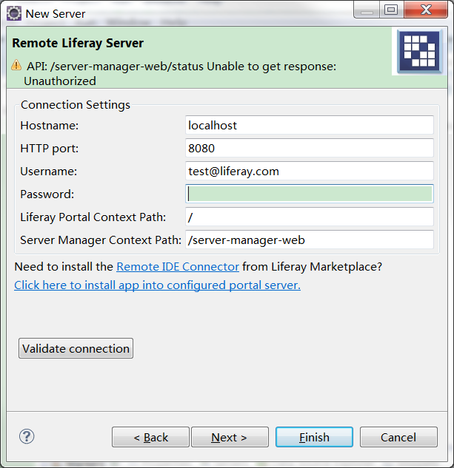Click the Server Manager Context Path field
The image size is (454, 468).
tap(309, 240)
